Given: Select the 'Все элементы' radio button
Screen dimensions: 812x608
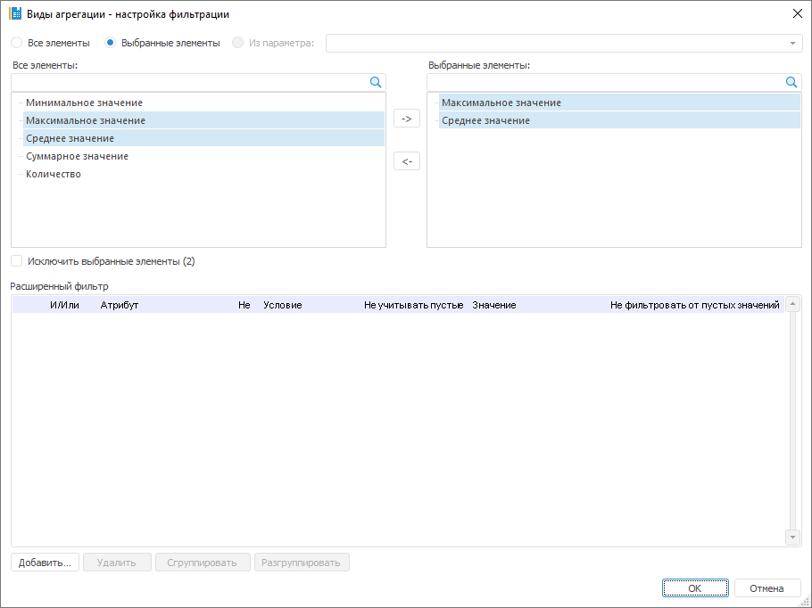Looking at the screenshot, I should pyautogui.click(x=17, y=43).
